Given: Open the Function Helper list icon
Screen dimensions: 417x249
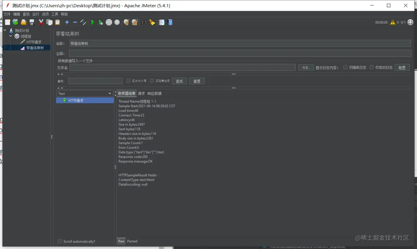Looking at the screenshot, I should pyautogui.click(x=161, y=22).
